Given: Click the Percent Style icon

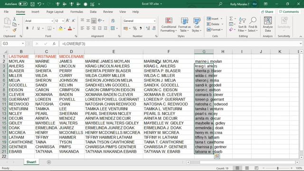Looking at the screenshot, I should point(135,28).
